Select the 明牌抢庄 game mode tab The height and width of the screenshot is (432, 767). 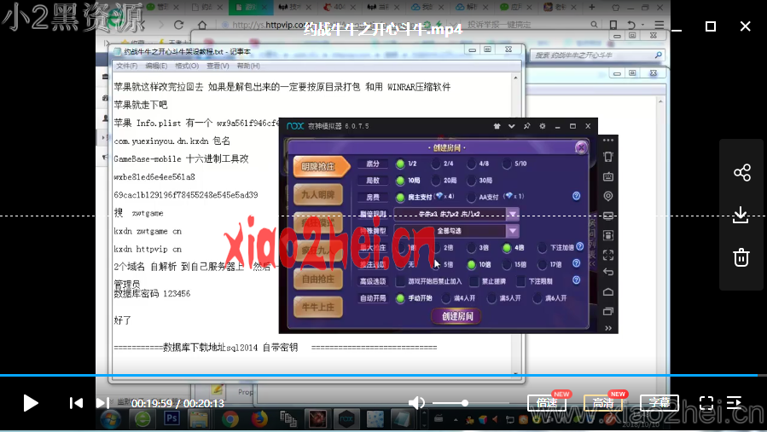(321, 167)
